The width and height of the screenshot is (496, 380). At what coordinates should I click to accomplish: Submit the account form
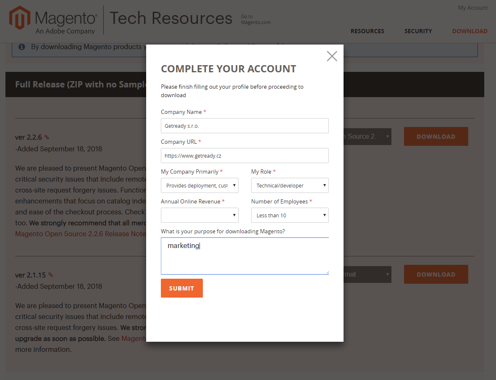[181, 288]
